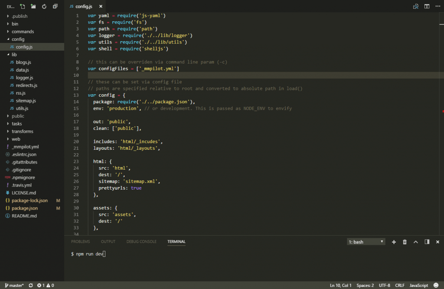Click the New Folder icon in explorer

pyautogui.click(x=33, y=6)
